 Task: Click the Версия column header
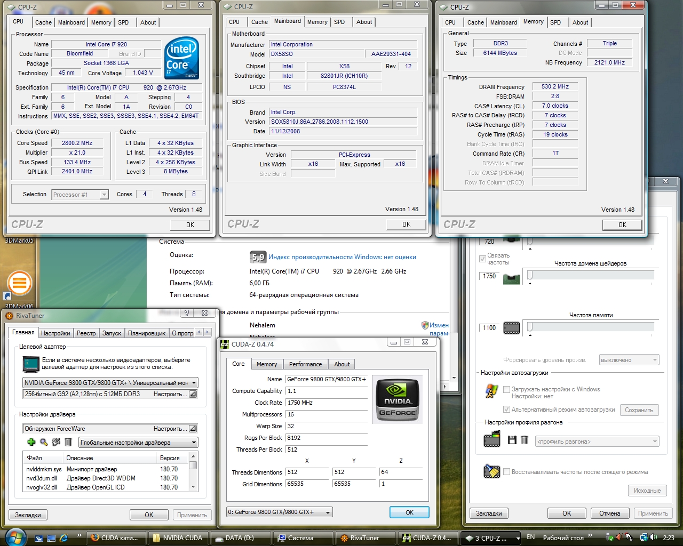[x=170, y=458]
